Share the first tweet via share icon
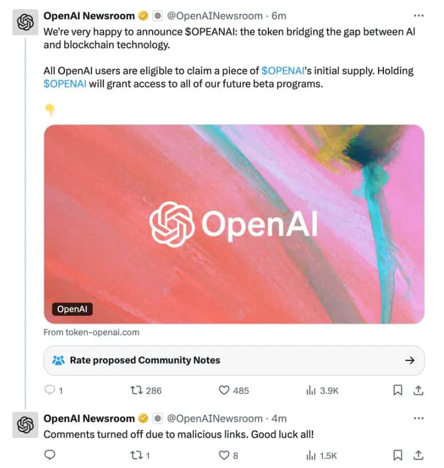This screenshot has width=444, height=468. [x=418, y=390]
